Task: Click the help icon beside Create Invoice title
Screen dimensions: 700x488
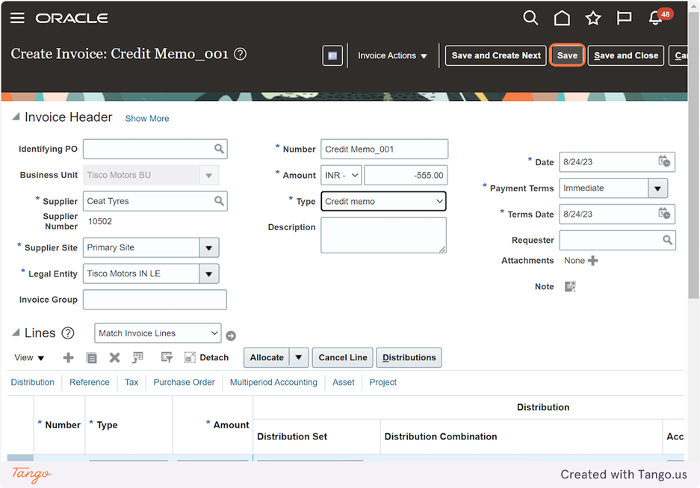Action: 240,54
